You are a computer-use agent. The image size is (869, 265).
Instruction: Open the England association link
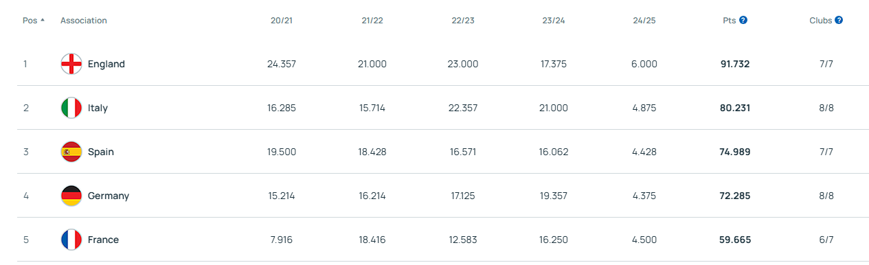pyautogui.click(x=106, y=64)
